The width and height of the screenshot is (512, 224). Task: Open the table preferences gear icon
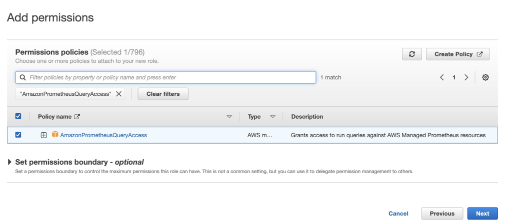[x=485, y=77]
